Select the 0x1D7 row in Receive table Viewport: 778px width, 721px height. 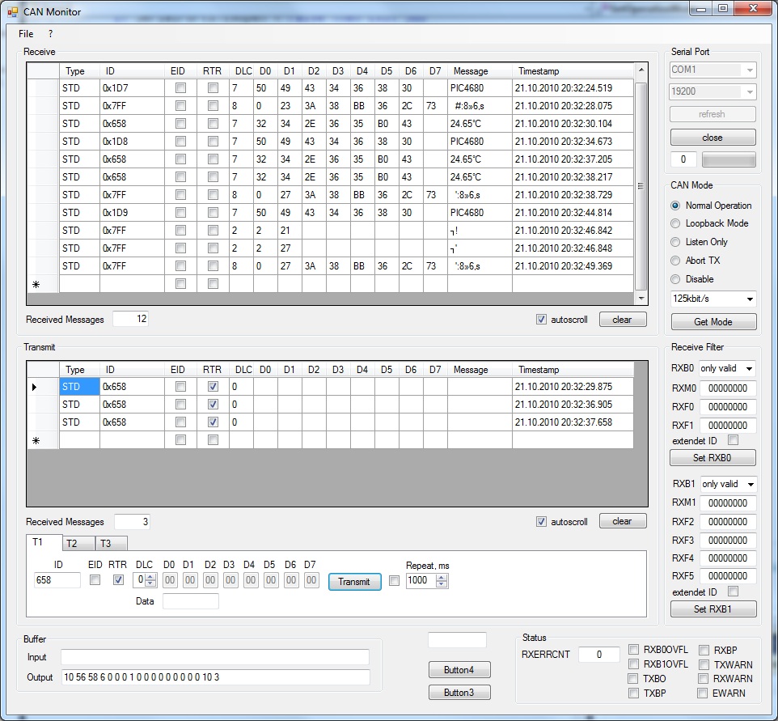click(x=330, y=88)
